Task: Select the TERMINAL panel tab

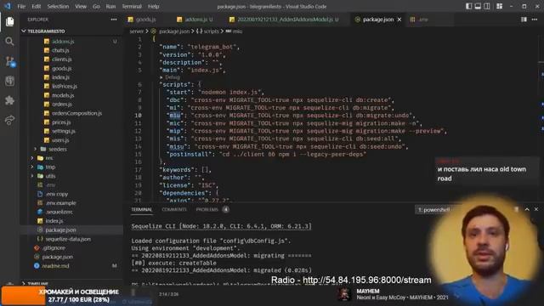Action: 142,210
